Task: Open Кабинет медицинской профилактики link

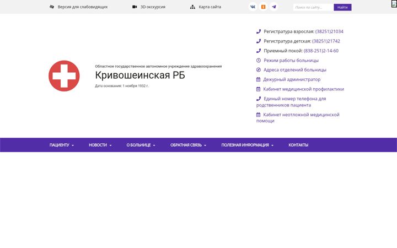Action: (x=304, y=89)
